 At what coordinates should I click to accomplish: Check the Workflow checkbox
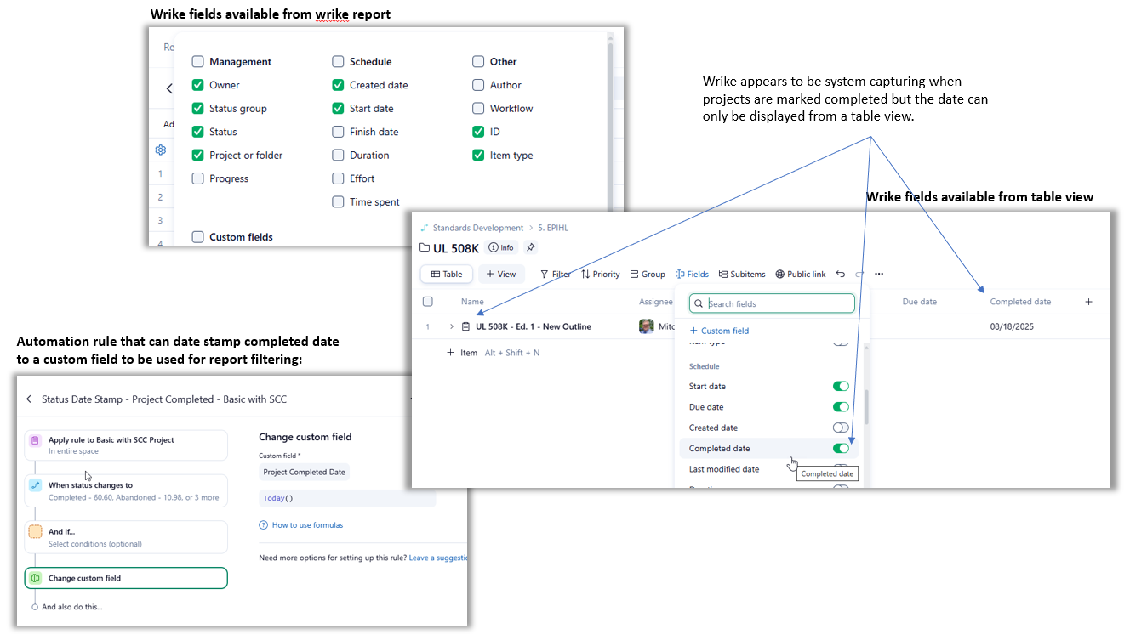(x=478, y=109)
